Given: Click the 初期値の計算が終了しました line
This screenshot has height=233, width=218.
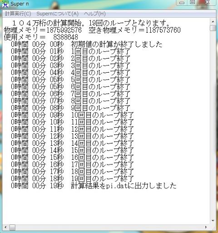Looking at the screenshot, I should coord(86,45).
